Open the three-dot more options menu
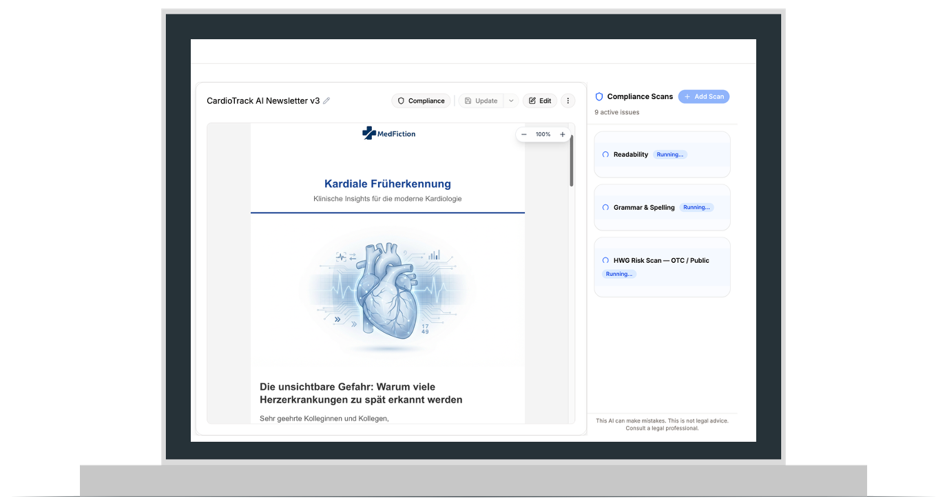936x503 pixels. coord(568,101)
